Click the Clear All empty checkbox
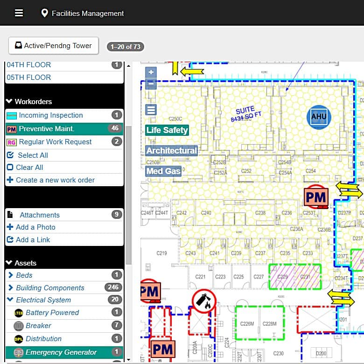The image size is (364, 364). pos(10,167)
